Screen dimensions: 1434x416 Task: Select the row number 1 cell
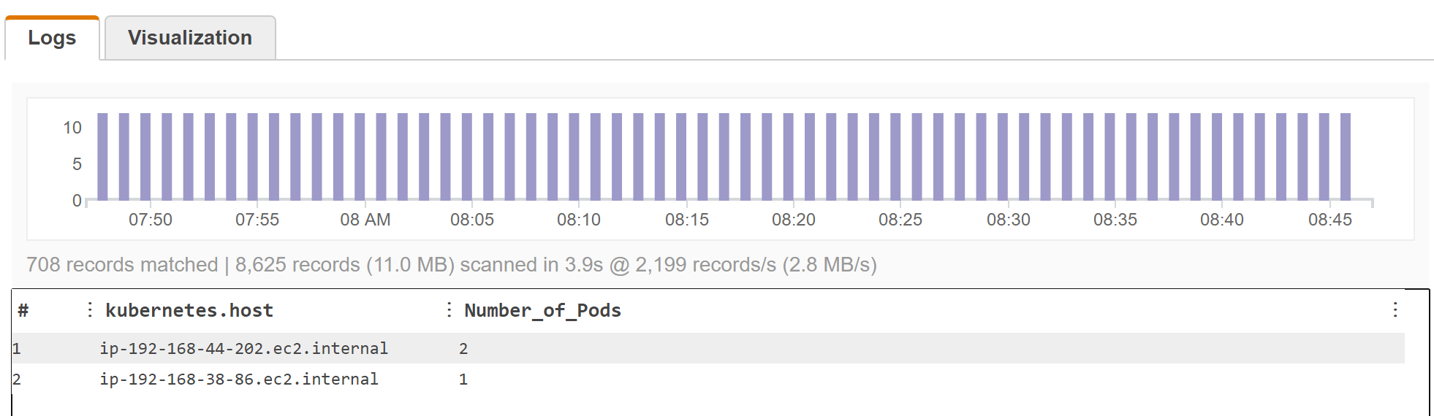tap(17, 349)
